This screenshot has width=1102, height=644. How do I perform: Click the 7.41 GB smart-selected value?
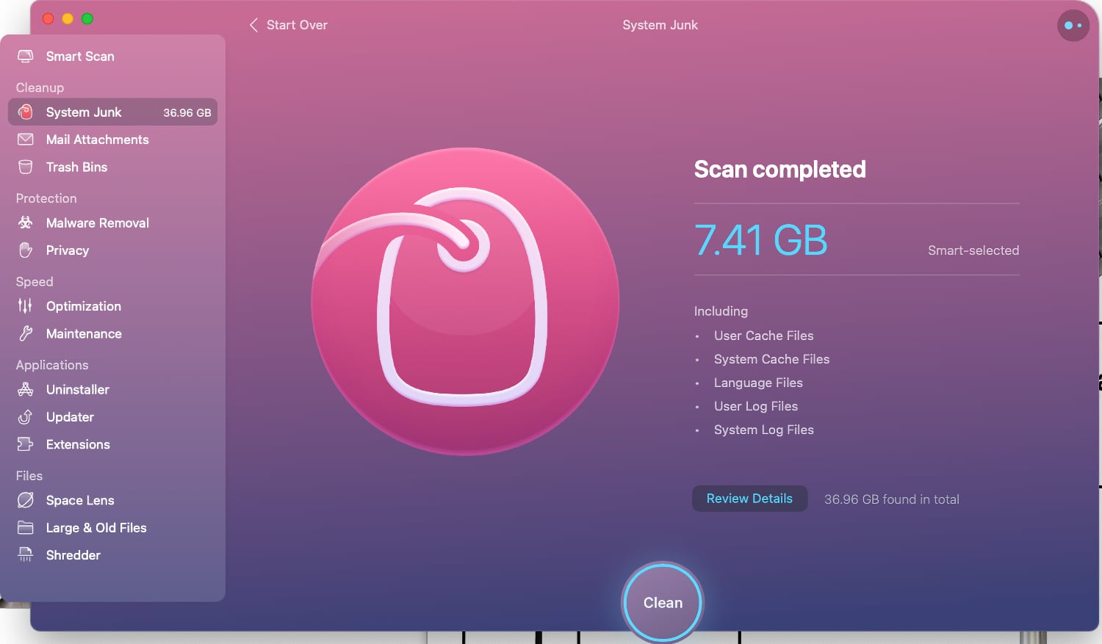point(760,240)
